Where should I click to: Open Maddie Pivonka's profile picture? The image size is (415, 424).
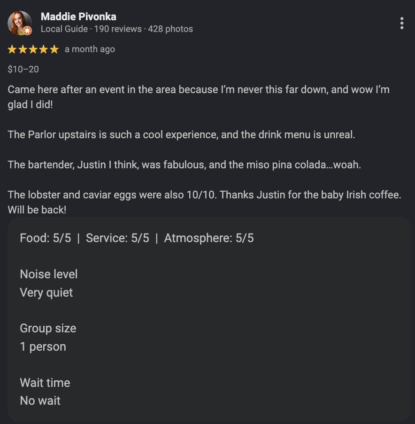point(20,23)
